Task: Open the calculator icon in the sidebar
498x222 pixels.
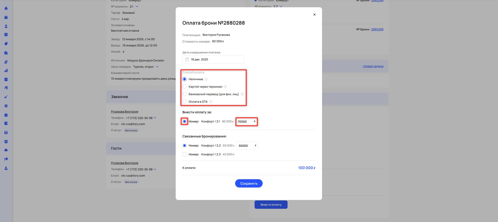Action: point(6,133)
